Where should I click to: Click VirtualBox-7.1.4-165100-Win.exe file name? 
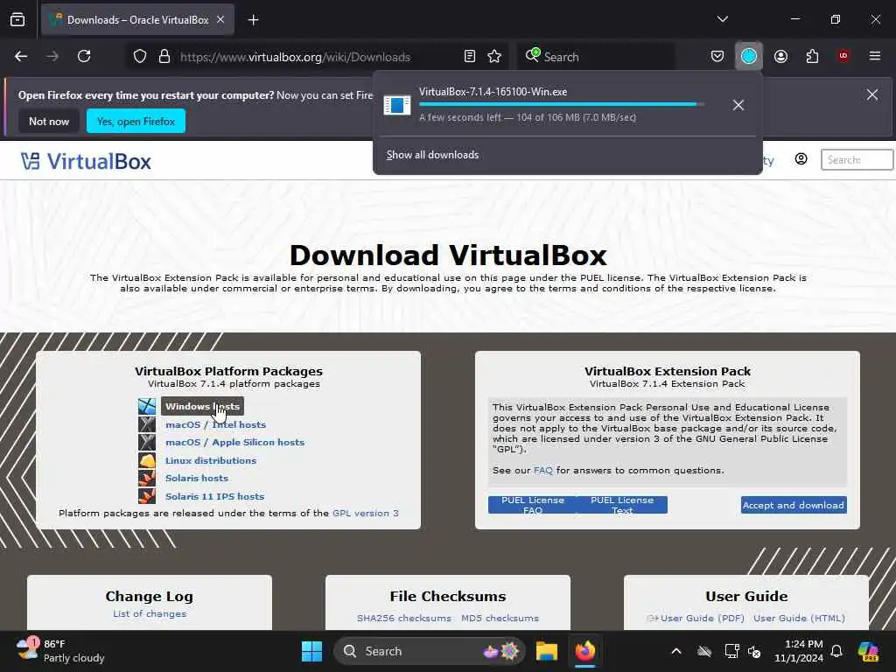493,91
